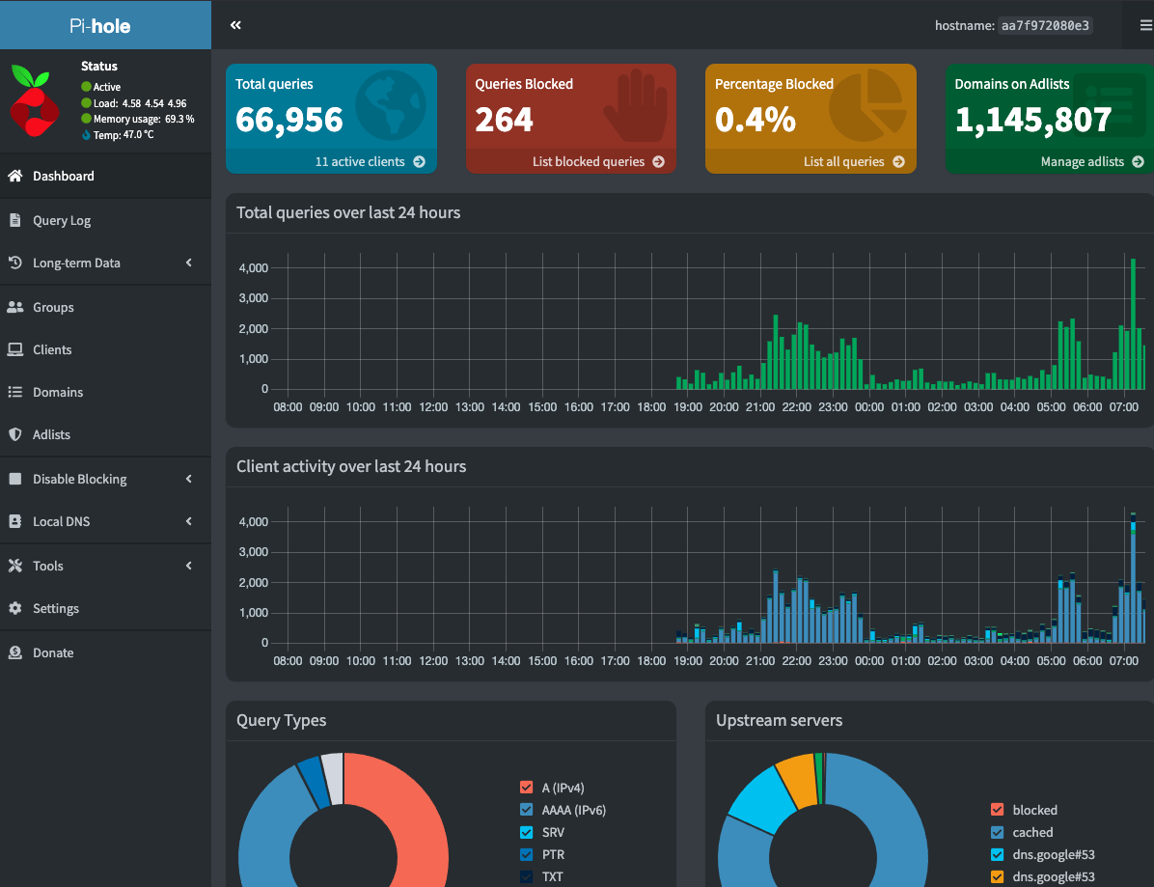Toggle the cached upstream checkbox
The height and width of the screenshot is (887, 1154).
click(998, 833)
